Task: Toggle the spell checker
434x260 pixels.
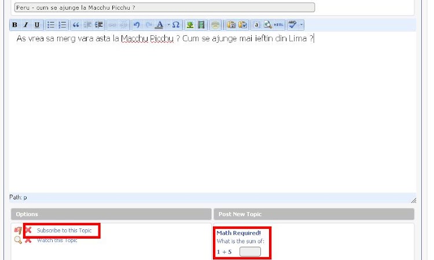Action: click(293, 25)
